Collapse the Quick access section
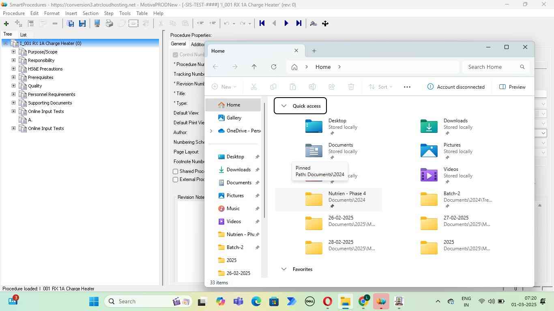The image size is (554, 311). click(284, 106)
